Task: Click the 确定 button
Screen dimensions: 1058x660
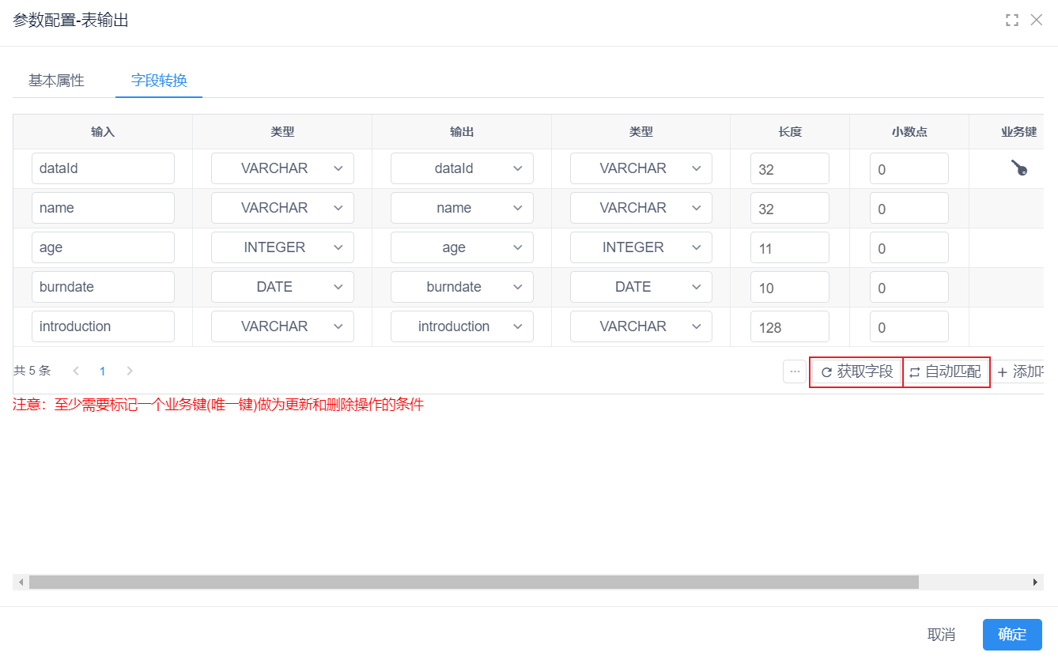Action: pyautogui.click(x=1012, y=635)
